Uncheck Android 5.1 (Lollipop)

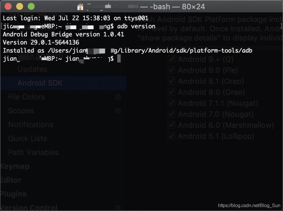(x=171, y=136)
